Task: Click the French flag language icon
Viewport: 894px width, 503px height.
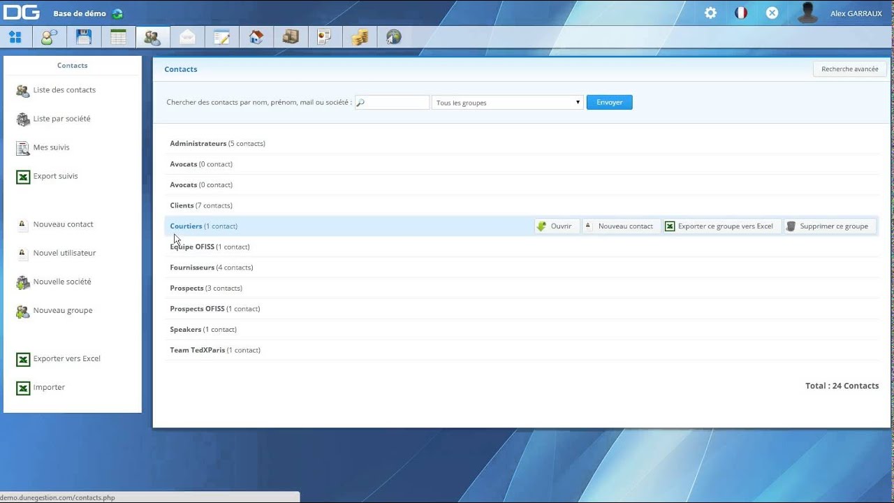Action: click(x=741, y=13)
